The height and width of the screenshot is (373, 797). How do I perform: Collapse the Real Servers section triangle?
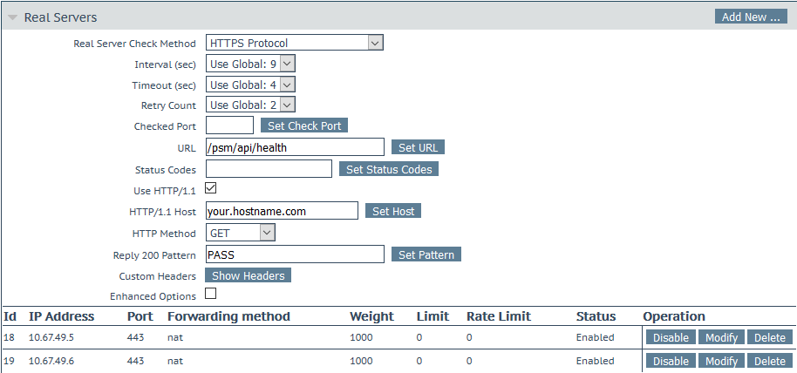13,17
